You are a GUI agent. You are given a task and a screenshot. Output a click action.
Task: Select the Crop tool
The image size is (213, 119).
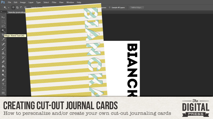click(x=3, y=35)
